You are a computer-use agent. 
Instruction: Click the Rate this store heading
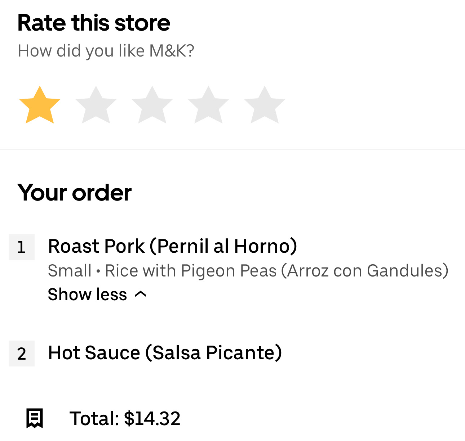coord(94,23)
